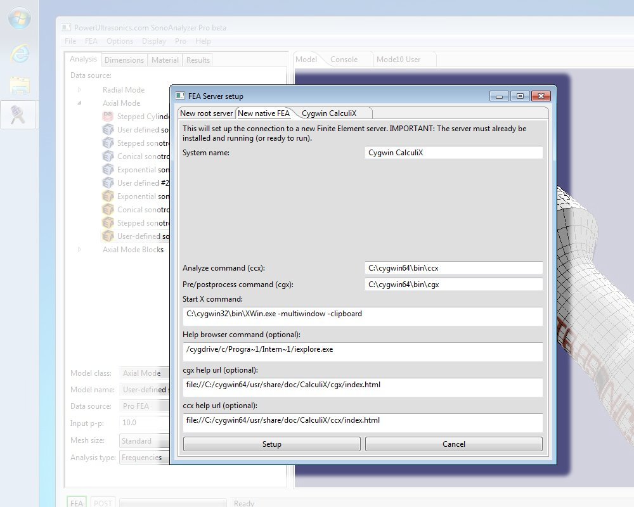Open Internet Explorer from the taskbar
The image size is (634, 507).
pos(20,53)
